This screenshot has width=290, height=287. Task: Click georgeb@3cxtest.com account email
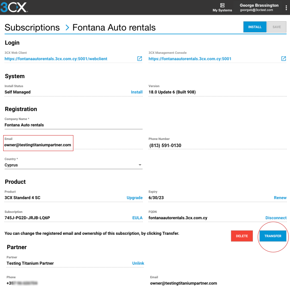coord(256,10)
